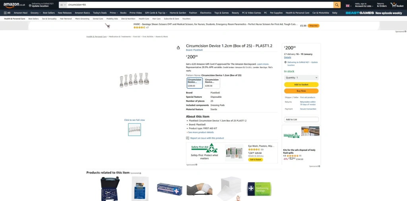Select the first Circumcision Device pattern option
This screenshot has height=201, width=407.
(x=195, y=83)
